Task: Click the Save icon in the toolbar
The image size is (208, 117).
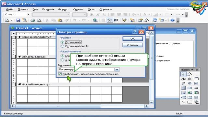Action: [18, 20]
